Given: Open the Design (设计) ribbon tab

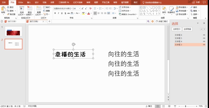Looking at the screenshot, I should [37, 2].
